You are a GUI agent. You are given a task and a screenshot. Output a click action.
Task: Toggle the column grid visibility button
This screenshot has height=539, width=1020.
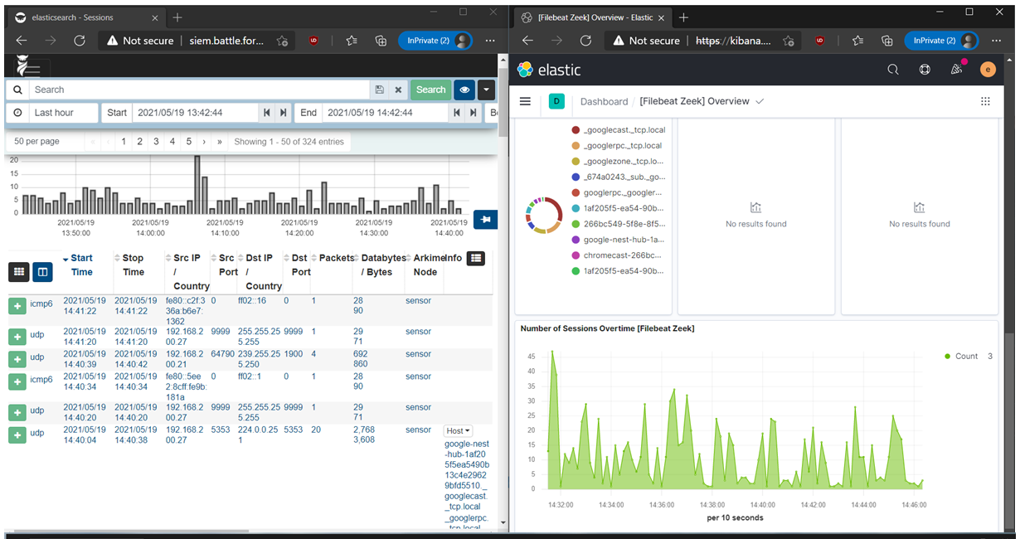[x=19, y=271]
